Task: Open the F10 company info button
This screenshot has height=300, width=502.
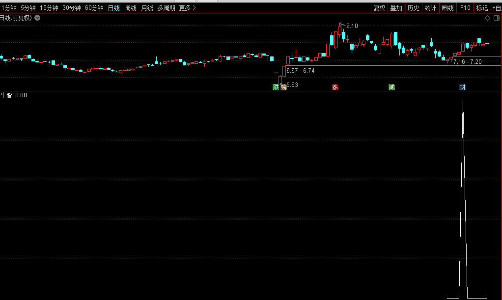Action: pyautogui.click(x=465, y=8)
